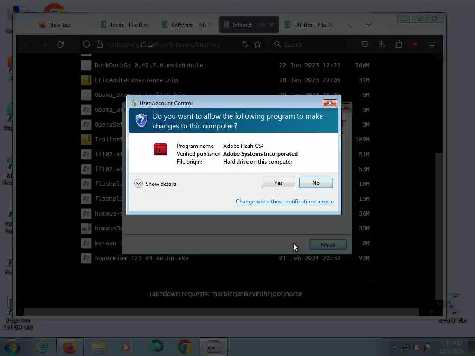Screen dimensions: 475x356
Task: Click the Adobe installer taskbar icon
Action: point(213,347)
